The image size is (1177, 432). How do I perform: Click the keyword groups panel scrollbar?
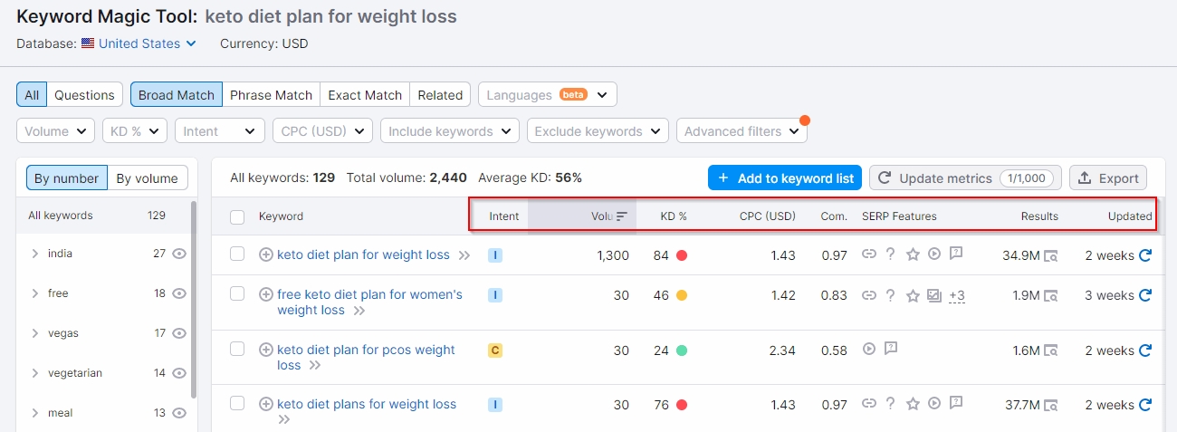[193, 299]
